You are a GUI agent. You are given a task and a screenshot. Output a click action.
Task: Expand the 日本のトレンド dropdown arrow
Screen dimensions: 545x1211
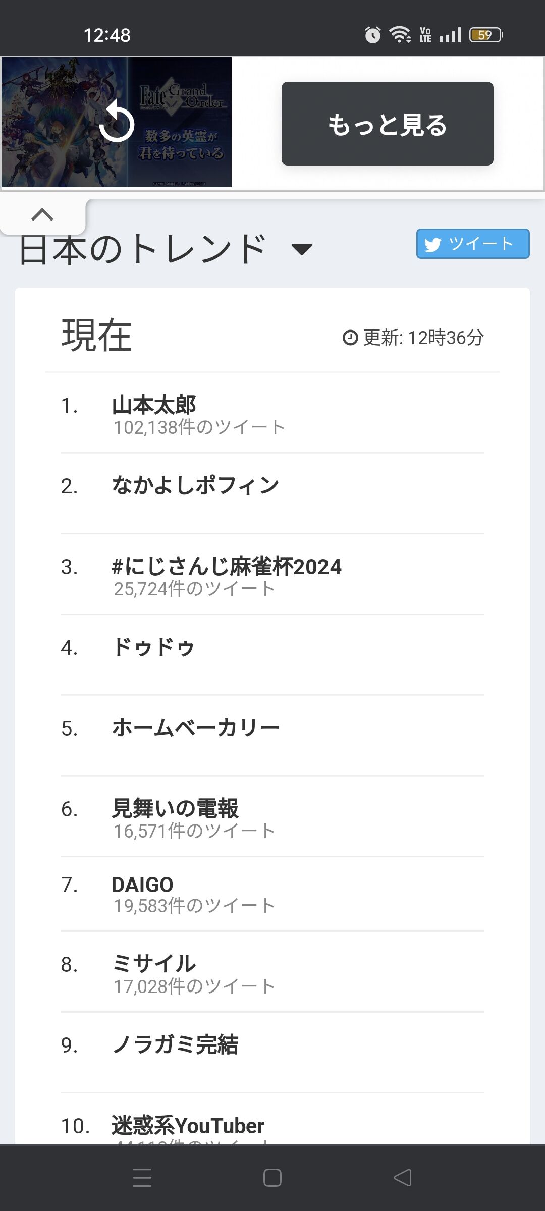(x=302, y=249)
